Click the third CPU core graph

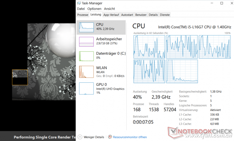click(x=215, y=47)
